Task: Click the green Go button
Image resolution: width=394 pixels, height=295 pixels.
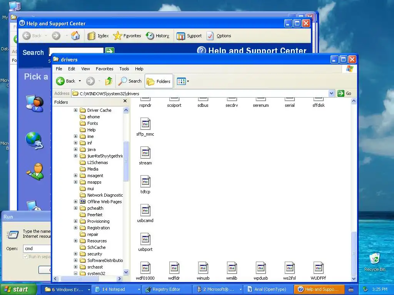Action: (344, 93)
